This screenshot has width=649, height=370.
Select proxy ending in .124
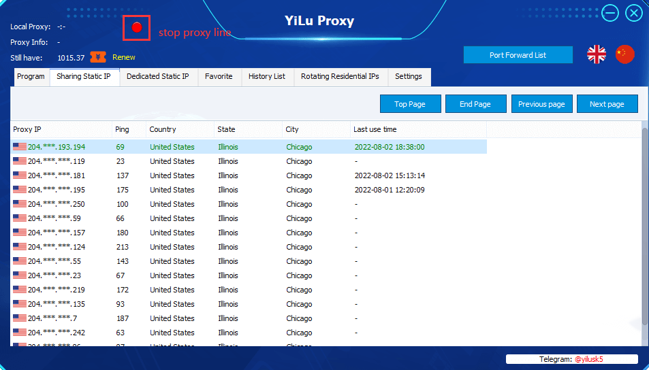point(249,247)
